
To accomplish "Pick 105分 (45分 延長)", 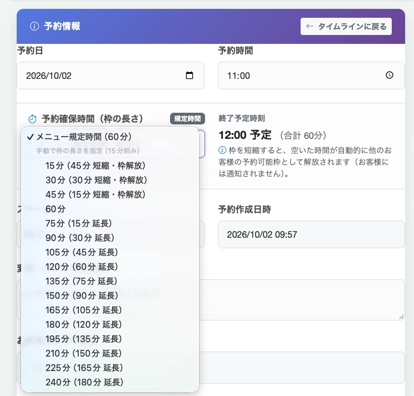I will (x=110, y=252).
